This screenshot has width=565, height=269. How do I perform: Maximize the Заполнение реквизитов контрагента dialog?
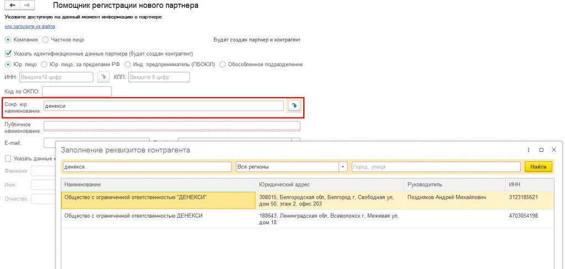tap(541, 150)
